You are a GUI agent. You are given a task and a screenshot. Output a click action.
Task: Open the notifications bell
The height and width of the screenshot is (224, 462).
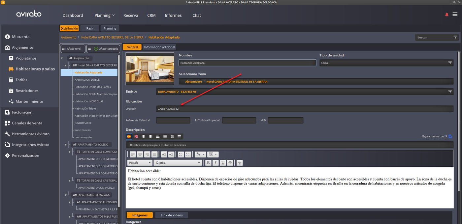[447, 14]
